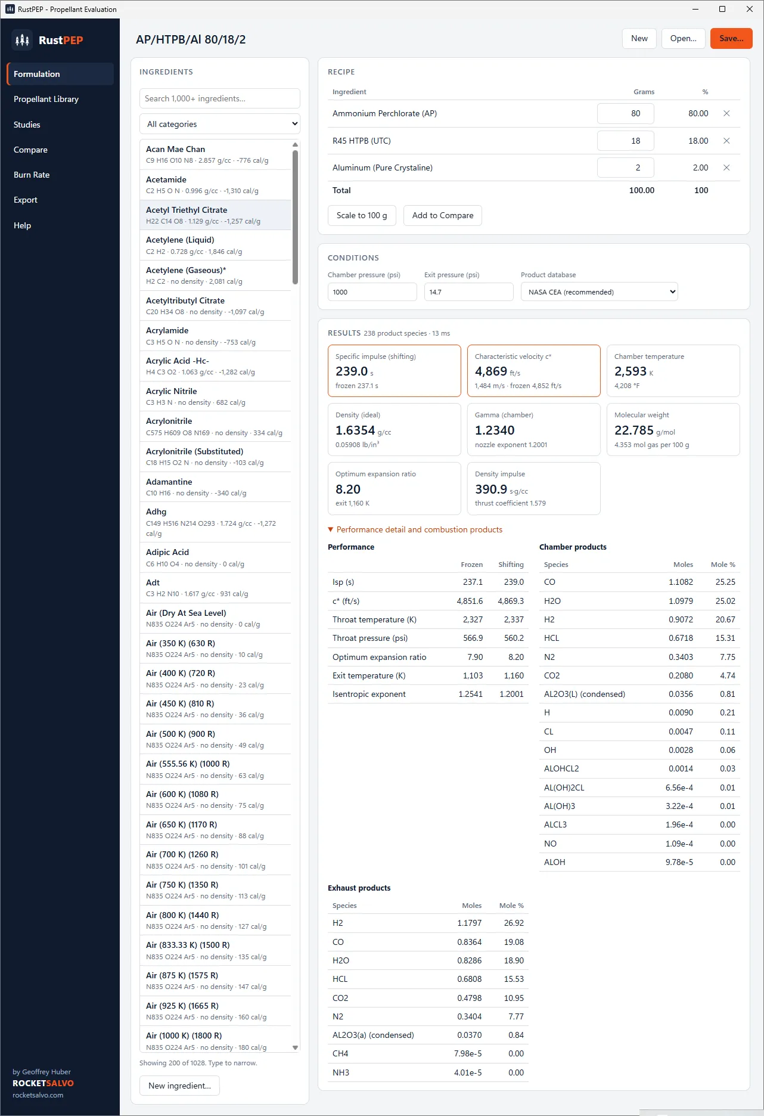This screenshot has height=1116, width=764.
Task: Click the RustPEP rocket logo icon
Action: click(x=22, y=40)
